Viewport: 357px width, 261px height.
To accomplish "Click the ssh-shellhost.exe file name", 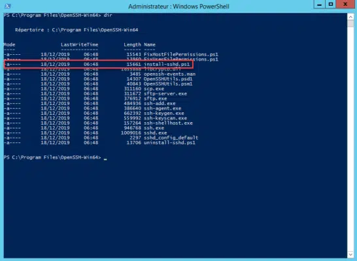I will tap(168, 123).
